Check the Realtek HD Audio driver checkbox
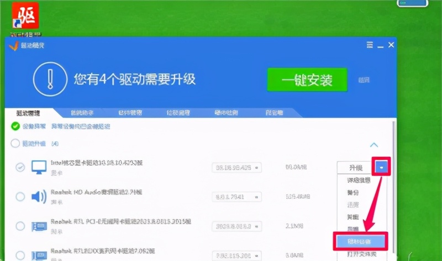This screenshot has width=442, height=261. pyautogui.click(x=20, y=197)
